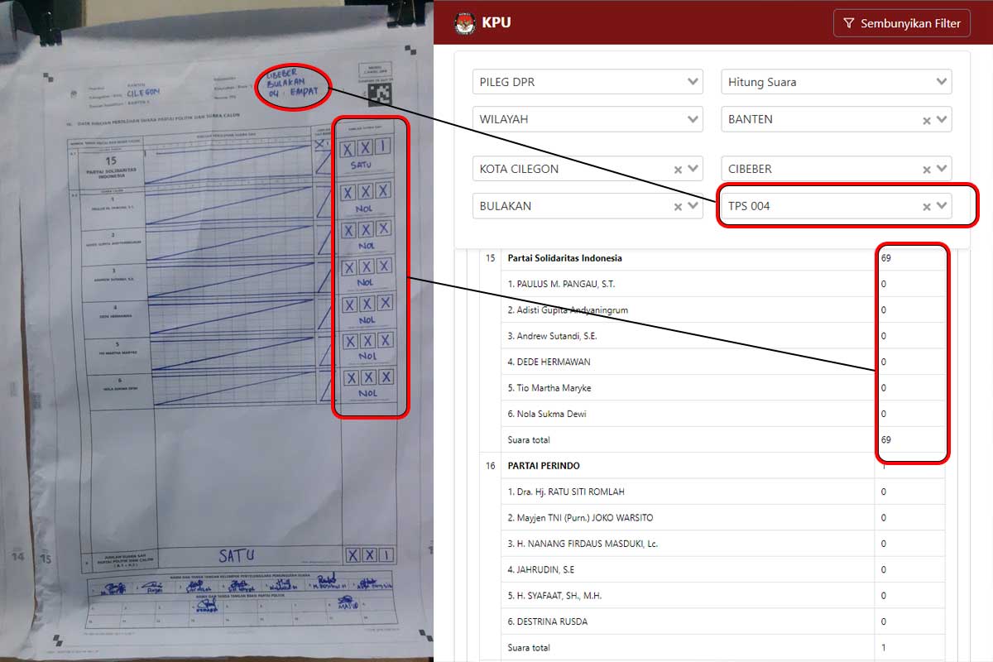Open the BULAKAN dropdown arrow
Screen dimensions: 993x662
[x=693, y=207]
